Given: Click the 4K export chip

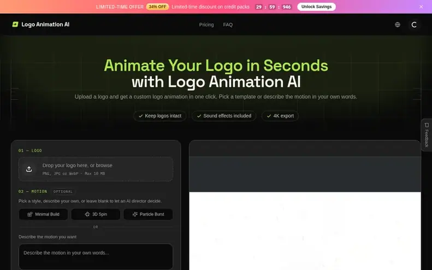Looking at the screenshot, I should [280, 116].
